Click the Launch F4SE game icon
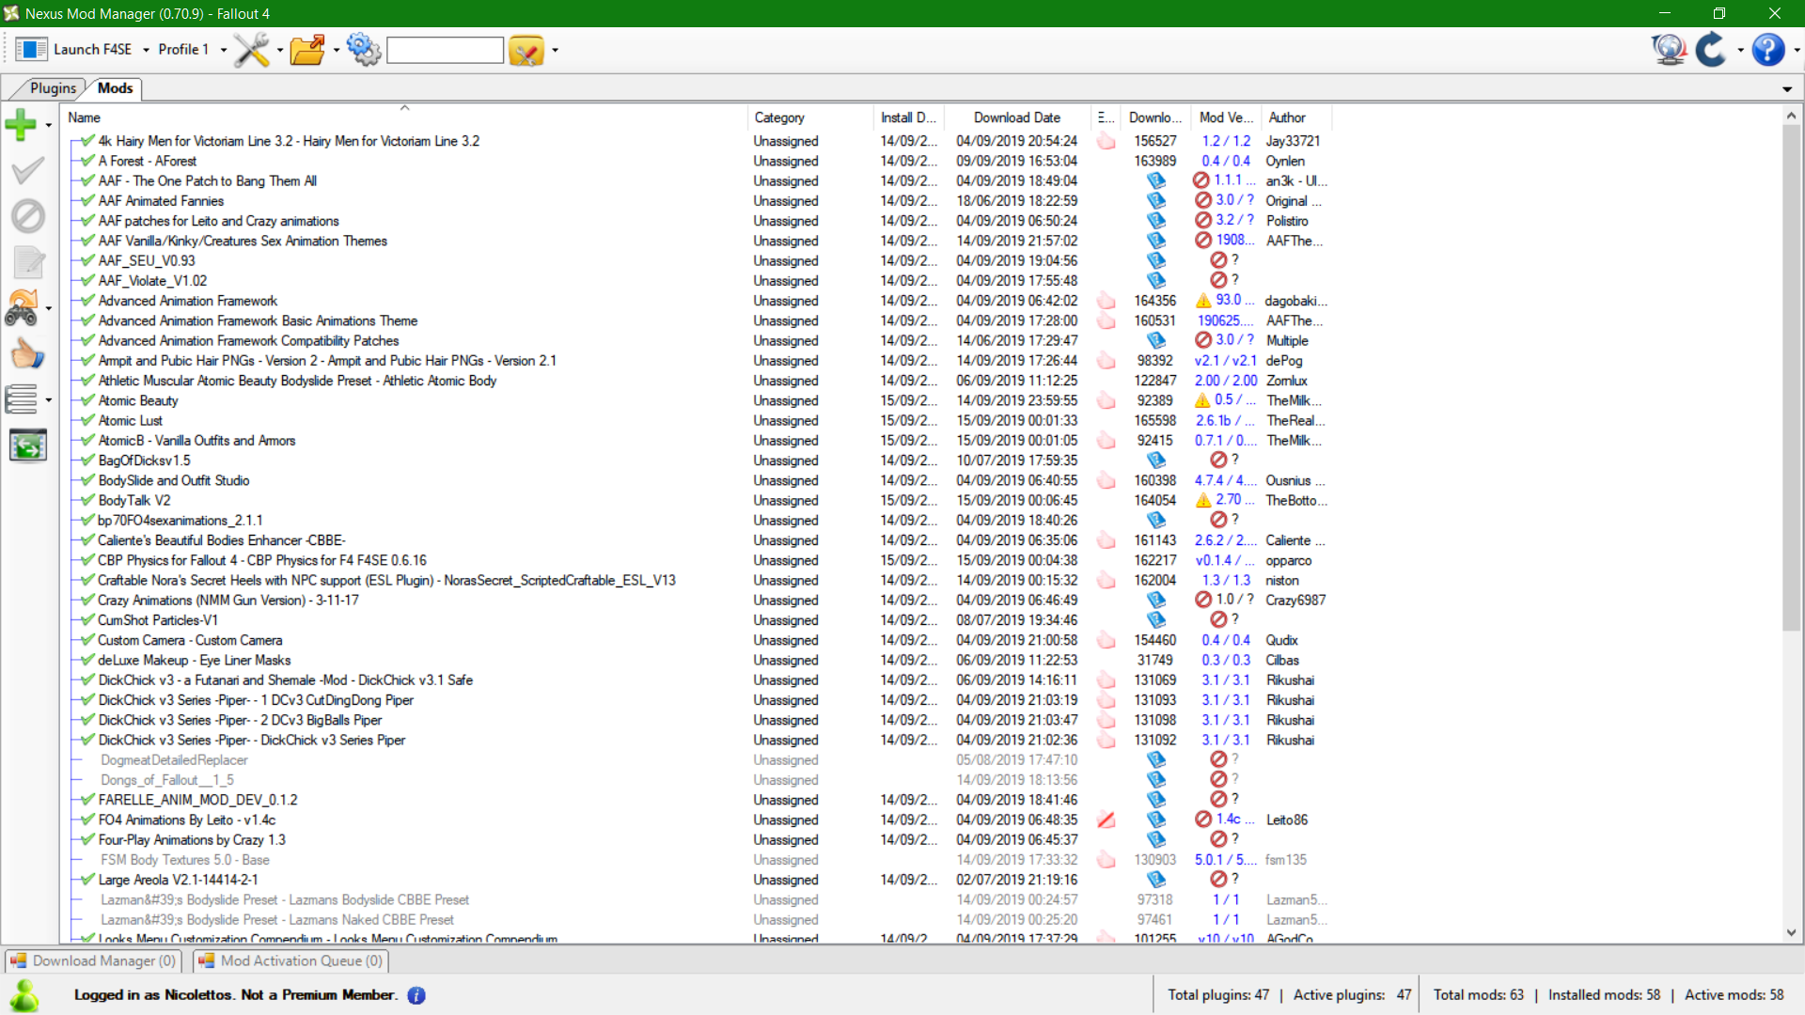1805x1015 pixels. (31, 50)
